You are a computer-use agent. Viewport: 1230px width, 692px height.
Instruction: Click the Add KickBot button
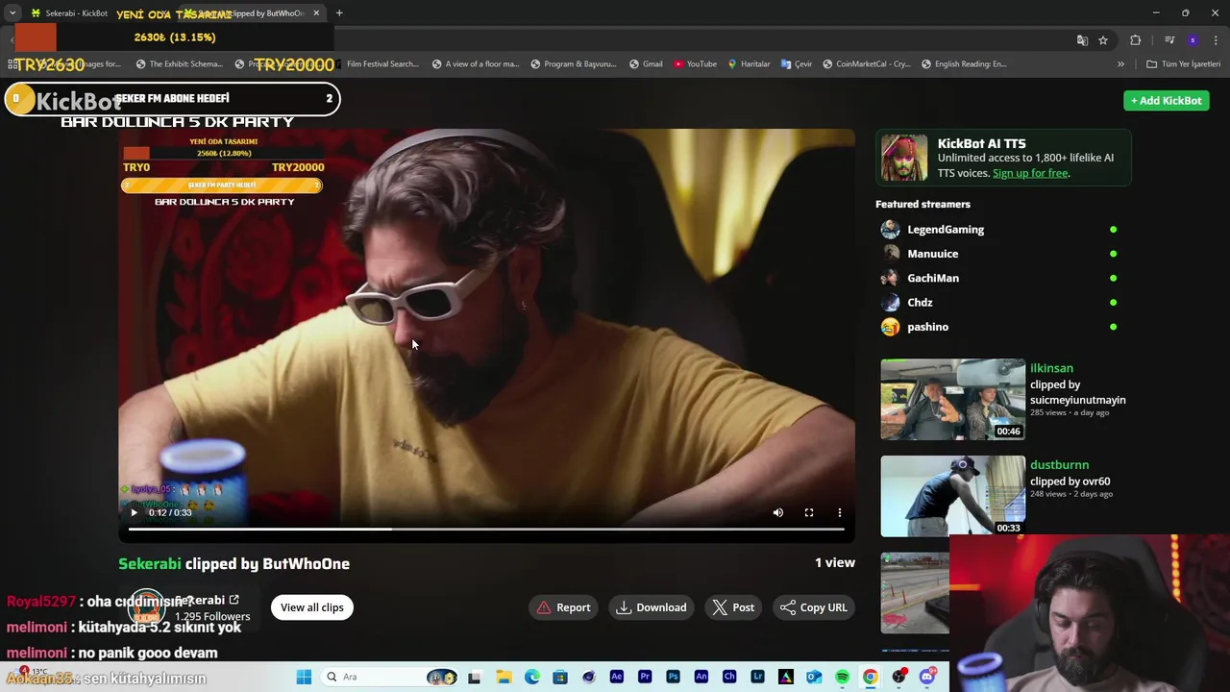click(1166, 100)
